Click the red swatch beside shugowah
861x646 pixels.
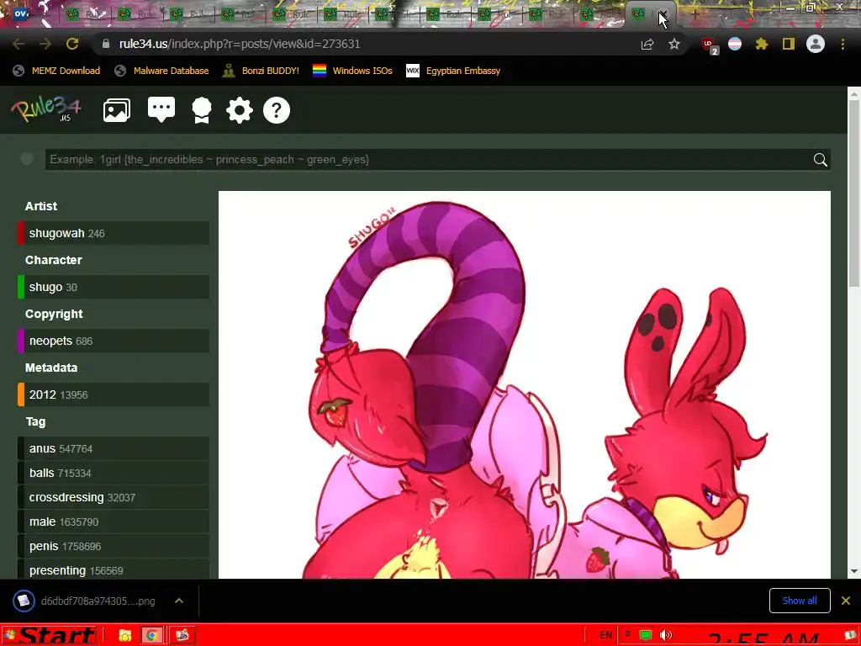tap(21, 233)
